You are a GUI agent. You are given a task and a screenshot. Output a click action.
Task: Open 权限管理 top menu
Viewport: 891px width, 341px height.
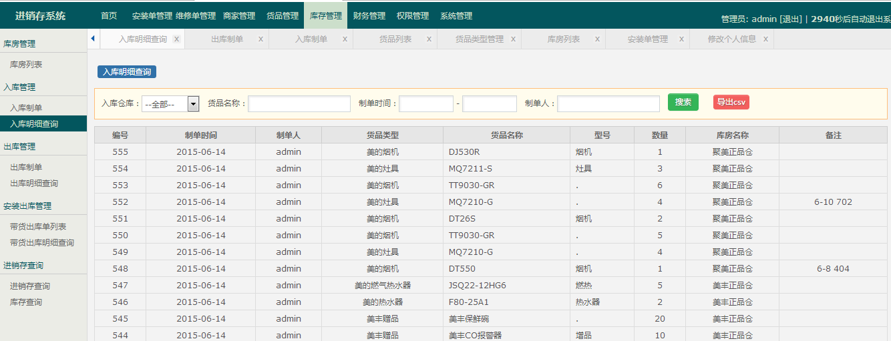413,15
